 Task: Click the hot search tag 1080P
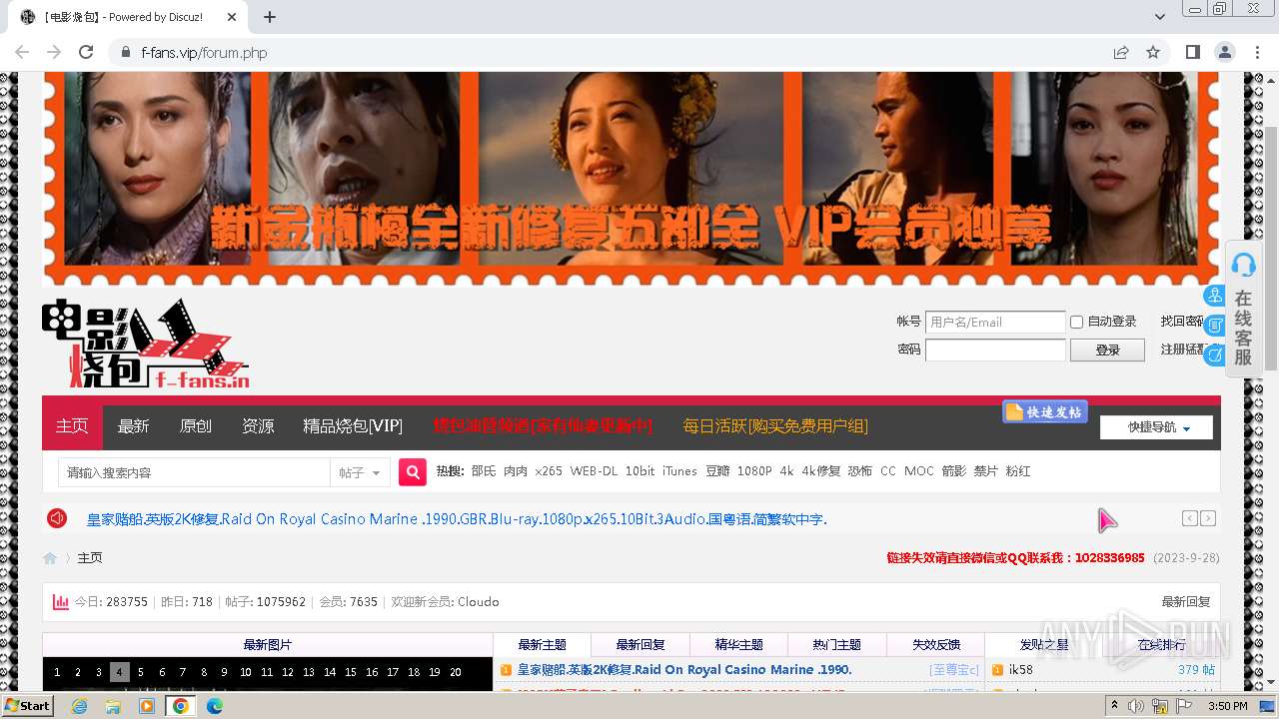(x=754, y=471)
